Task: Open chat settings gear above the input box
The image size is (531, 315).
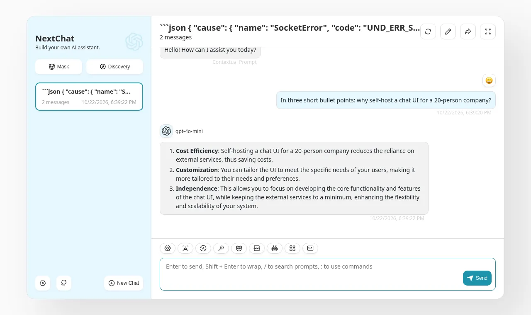Action: 168,248
